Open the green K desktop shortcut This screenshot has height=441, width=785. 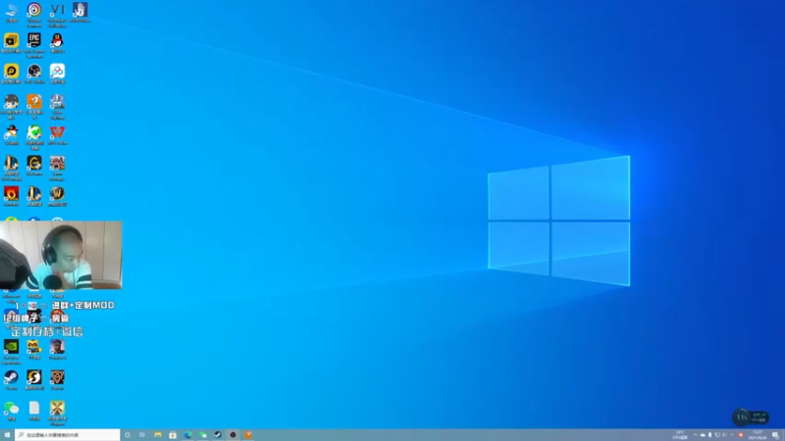pos(34,137)
